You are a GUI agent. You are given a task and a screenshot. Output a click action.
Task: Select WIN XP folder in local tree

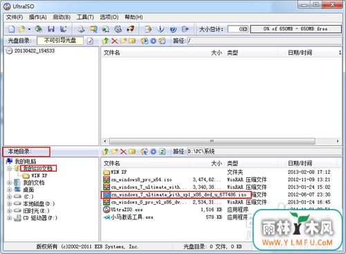coord(39,176)
